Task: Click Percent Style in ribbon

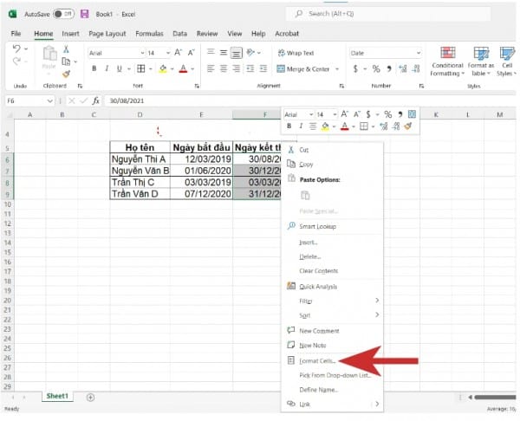Action: [376, 68]
